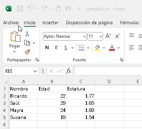Cut selection with the scissors icon

27,33
